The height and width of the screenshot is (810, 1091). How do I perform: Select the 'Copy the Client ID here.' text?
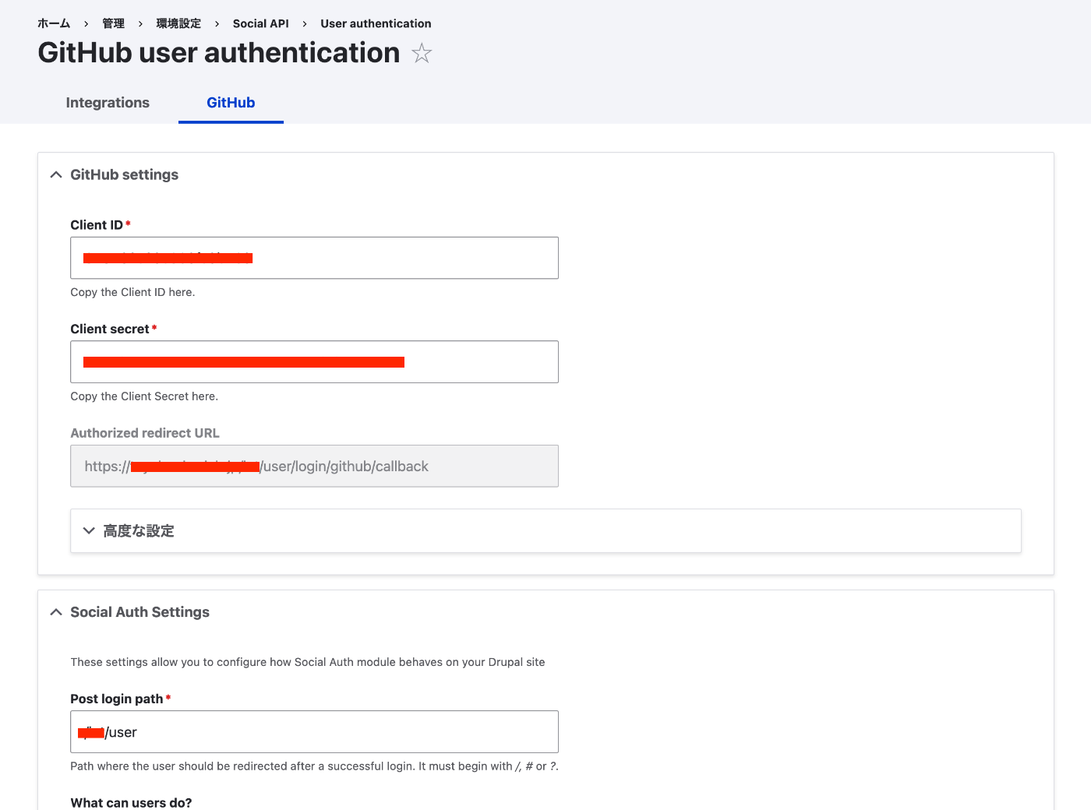pyautogui.click(x=132, y=292)
